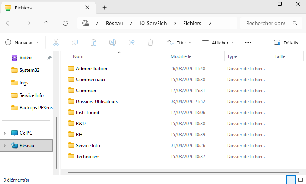
Task: Open the Trier sort dropdown
Action: pyautogui.click(x=179, y=43)
